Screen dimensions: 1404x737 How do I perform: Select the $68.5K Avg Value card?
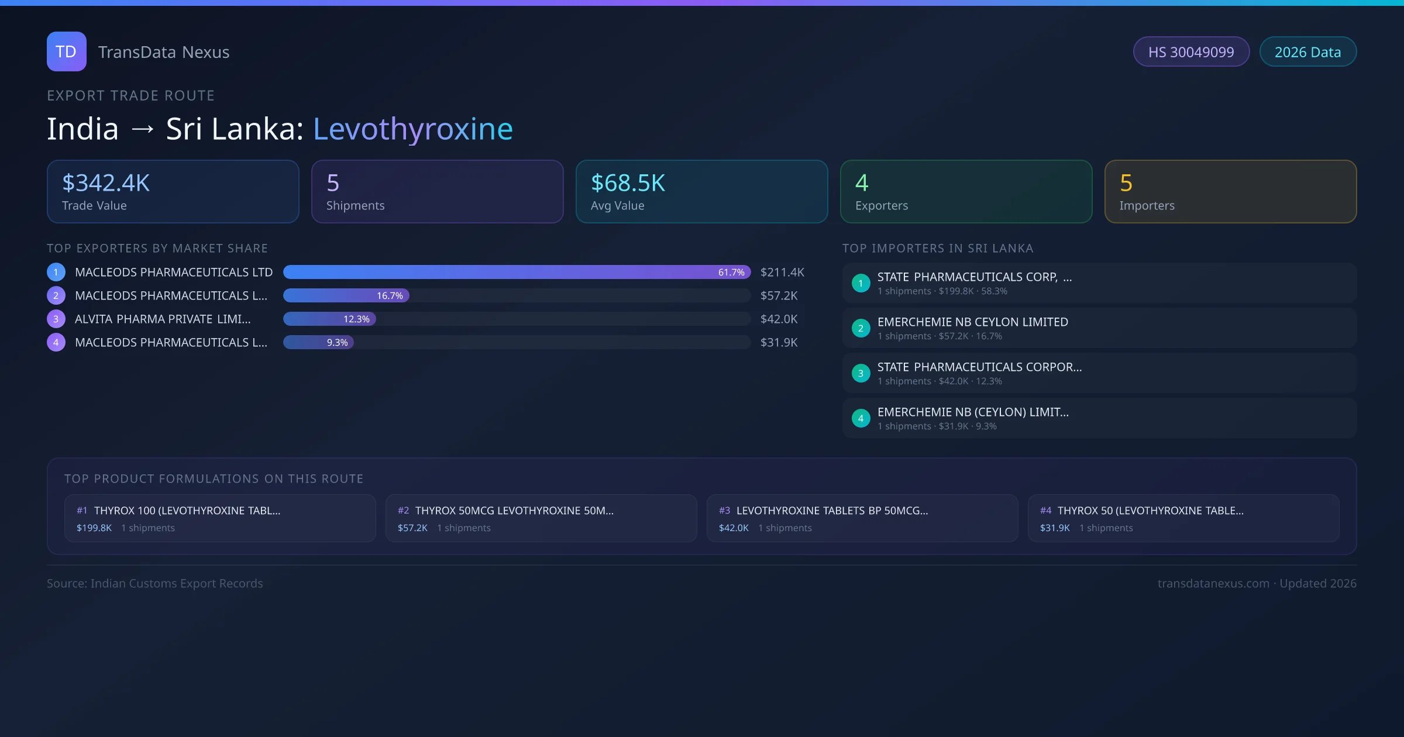click(x=701, y=192)
